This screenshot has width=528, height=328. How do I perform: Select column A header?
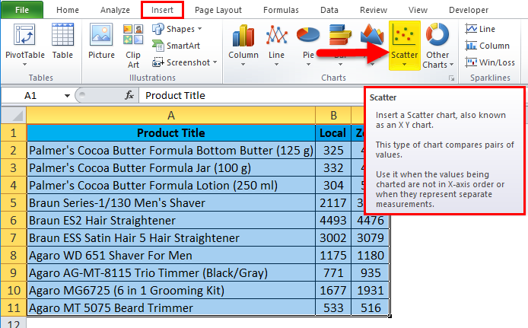171,116
